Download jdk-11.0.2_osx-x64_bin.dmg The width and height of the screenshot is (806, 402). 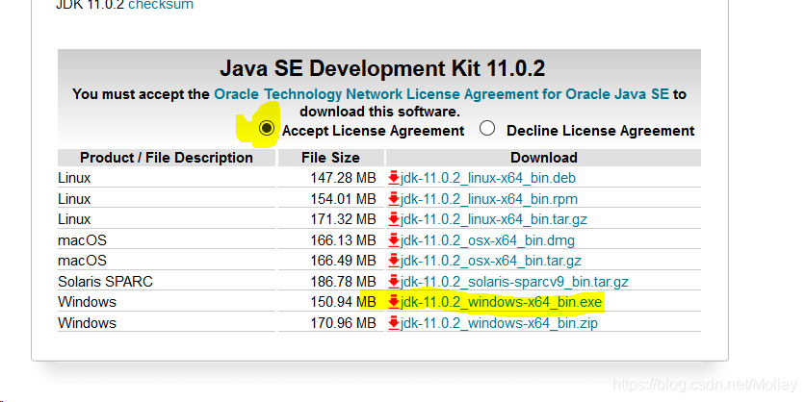(487, 240)
